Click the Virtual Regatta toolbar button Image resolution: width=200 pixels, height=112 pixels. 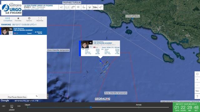pos(95,7)
